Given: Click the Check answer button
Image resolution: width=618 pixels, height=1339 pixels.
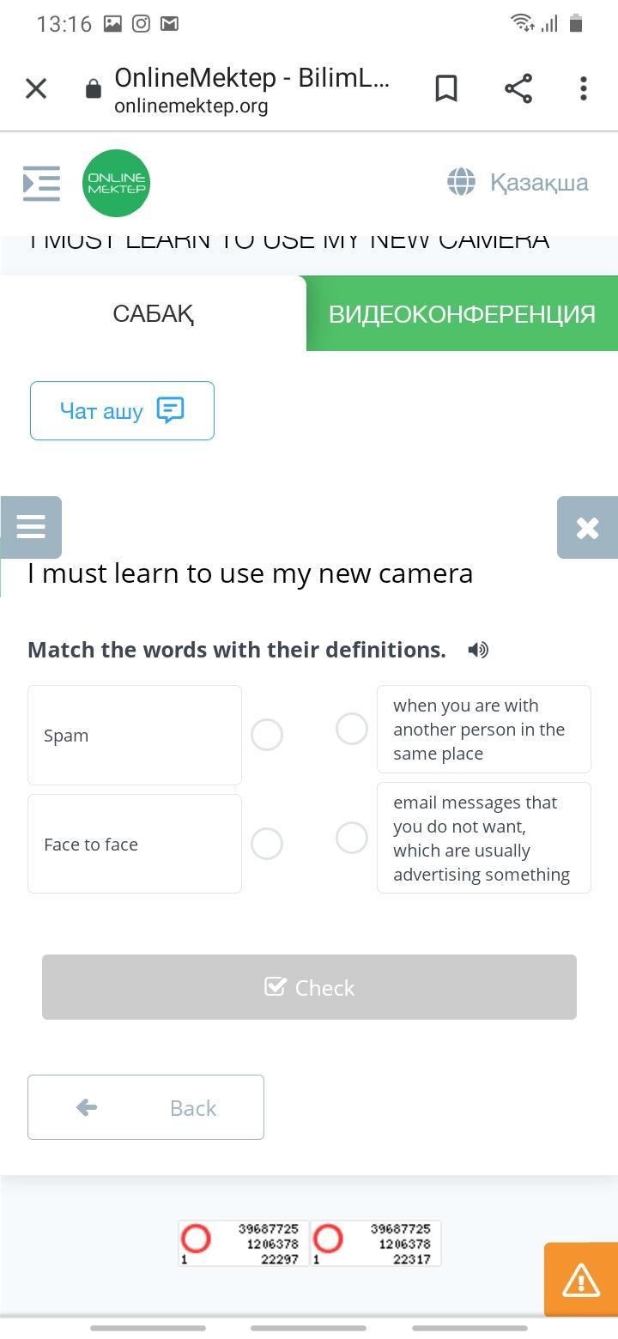Looking at the screenshot, I should point(309,987).
